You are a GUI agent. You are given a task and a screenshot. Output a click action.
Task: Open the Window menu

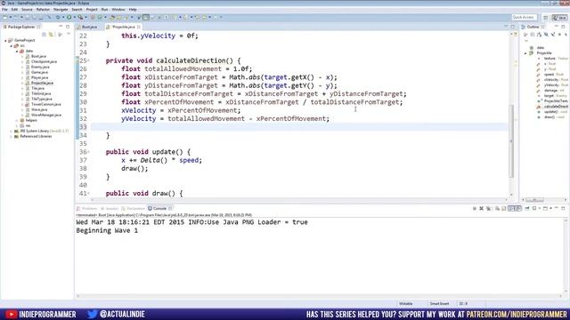click(118, 10)
